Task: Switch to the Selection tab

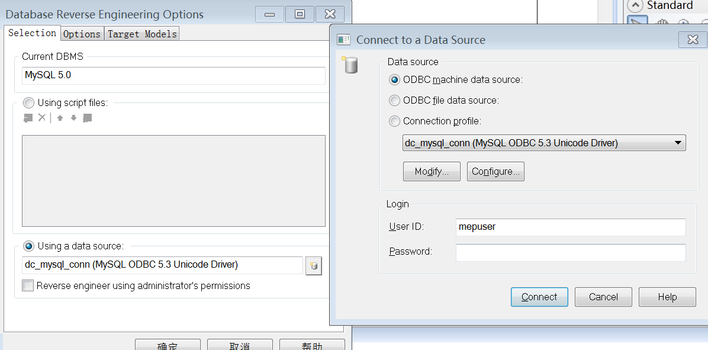Action: click(x=31, y=33)
